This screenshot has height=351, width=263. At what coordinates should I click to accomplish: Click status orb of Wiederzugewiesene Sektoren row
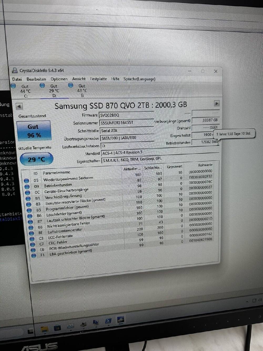(x=26, y=181)
